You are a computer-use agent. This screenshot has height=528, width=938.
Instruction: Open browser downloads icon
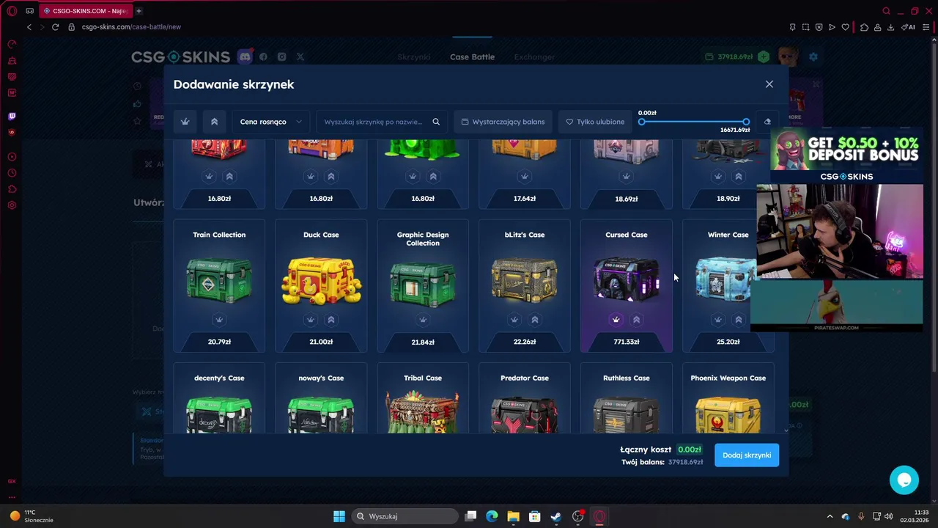[890, 27]
